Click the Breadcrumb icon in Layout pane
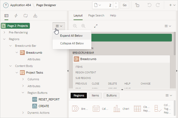The width and height of the screenshot is (178, 118). [76, 59]
